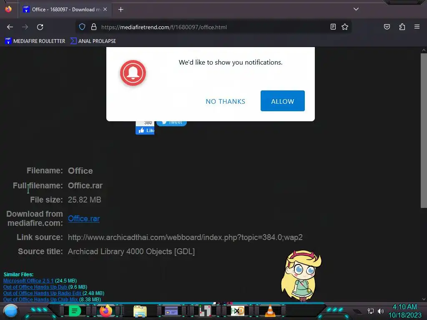427x320 pixels.
Task: Bookmark this page with the star
Action: pos(345,27)
